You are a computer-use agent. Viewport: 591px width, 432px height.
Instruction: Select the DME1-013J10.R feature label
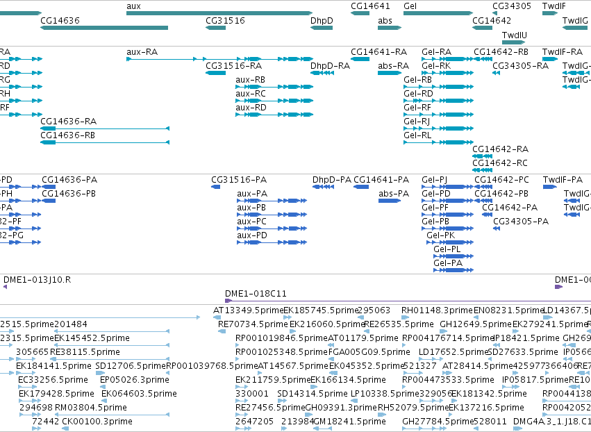click(x=37, y=280)
